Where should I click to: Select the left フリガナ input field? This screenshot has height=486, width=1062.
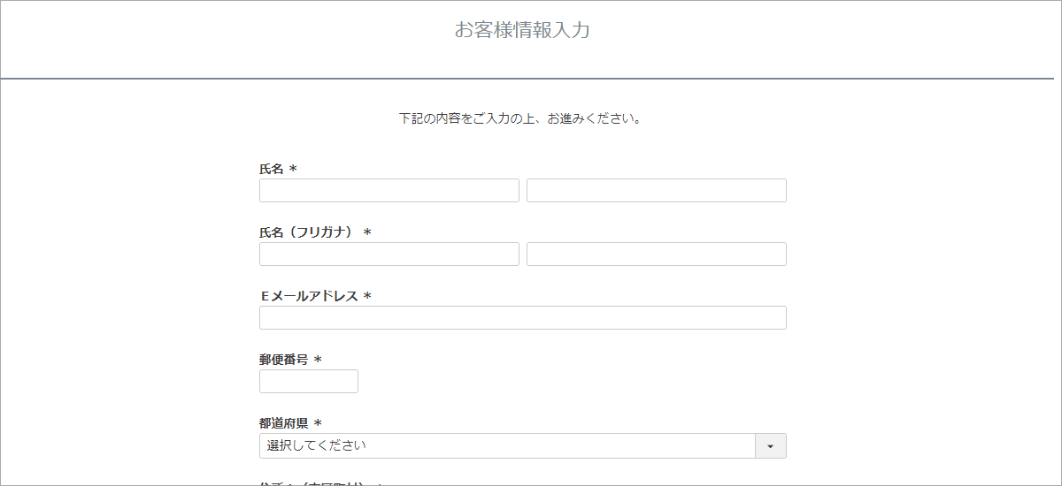[389, 254]
